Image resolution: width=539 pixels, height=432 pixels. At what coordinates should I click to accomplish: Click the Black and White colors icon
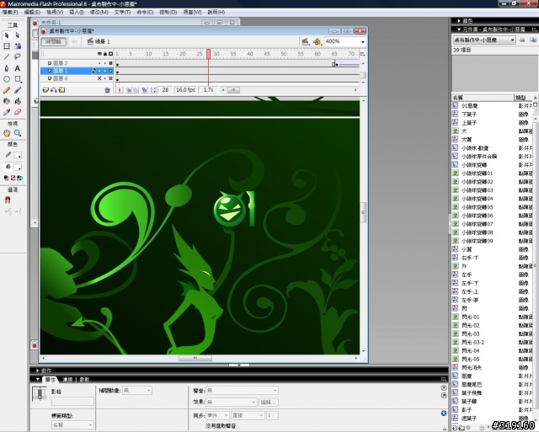[6, 178]
